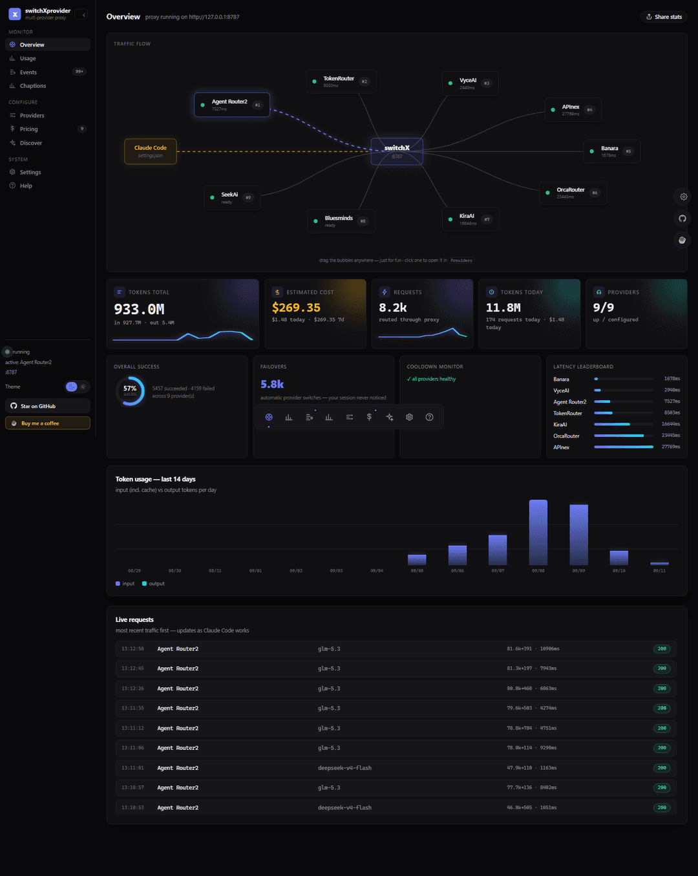
Task: Open Settings in the sidebar
Action: click(x=48, y=172)
